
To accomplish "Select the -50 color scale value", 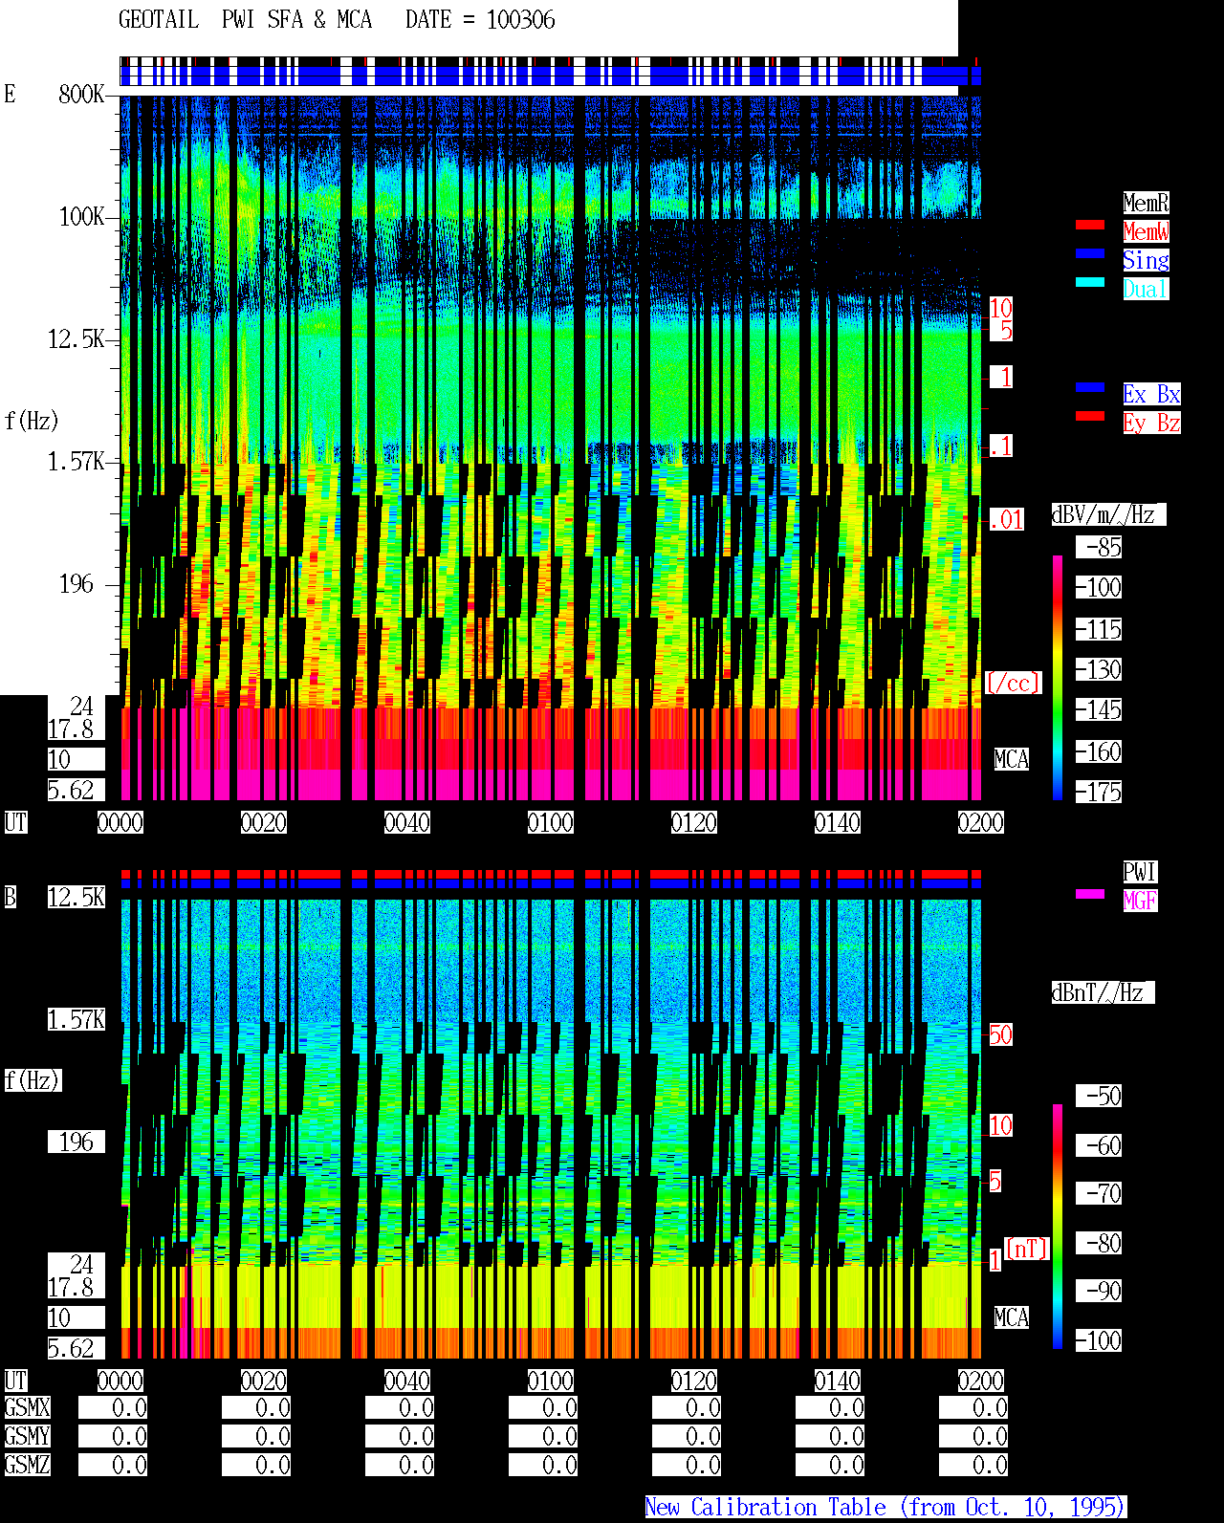I will pyautogui.click(x=1099, y=1096).
